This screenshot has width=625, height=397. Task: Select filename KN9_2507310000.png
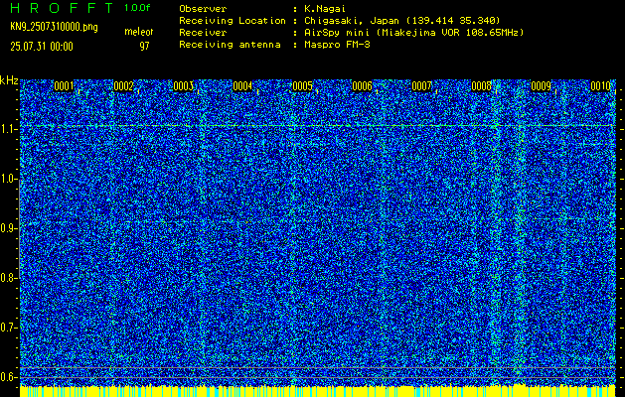click(54, 28)
